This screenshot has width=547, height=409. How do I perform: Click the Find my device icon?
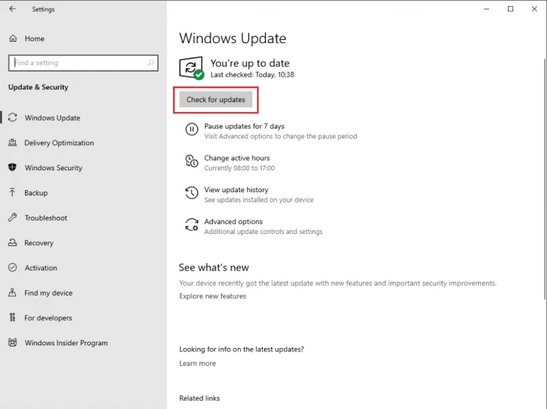[x=12, y=293]
